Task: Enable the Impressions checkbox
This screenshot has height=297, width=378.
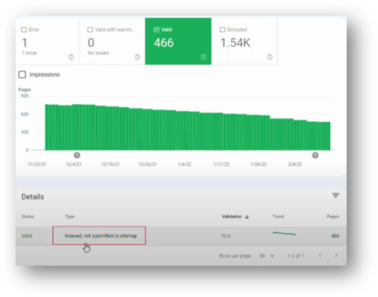Action: tap(22, 74)
